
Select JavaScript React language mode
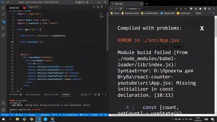(x=70, y=115)
